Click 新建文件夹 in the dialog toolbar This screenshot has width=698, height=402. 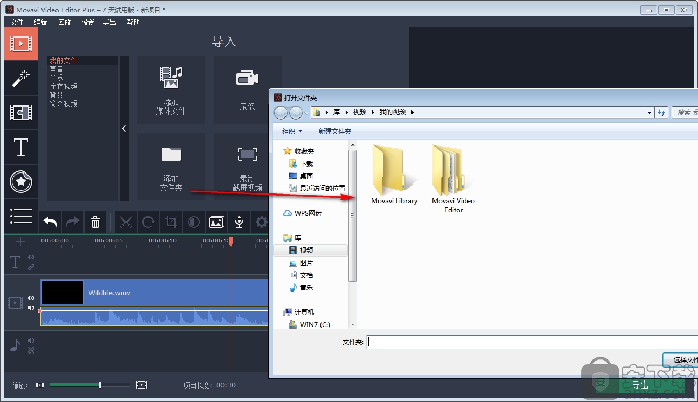335,131
